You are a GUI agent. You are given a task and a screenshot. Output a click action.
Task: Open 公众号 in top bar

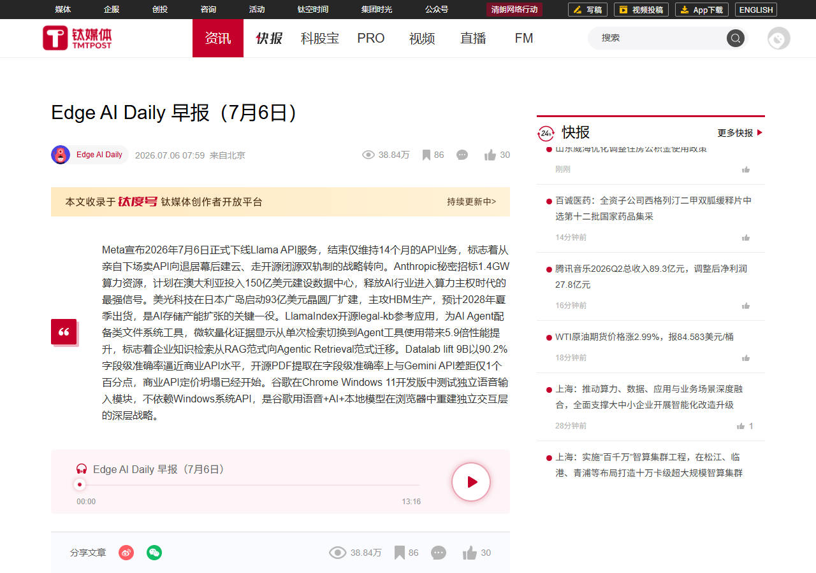click(x=437, y=10)
